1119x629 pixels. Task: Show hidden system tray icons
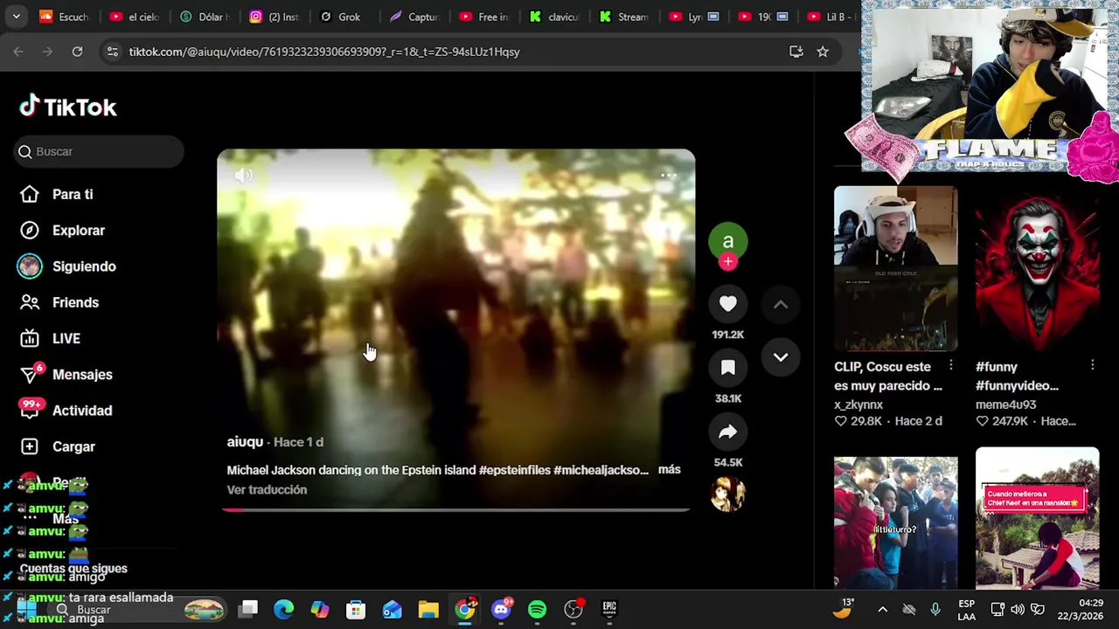pos(882,610)
